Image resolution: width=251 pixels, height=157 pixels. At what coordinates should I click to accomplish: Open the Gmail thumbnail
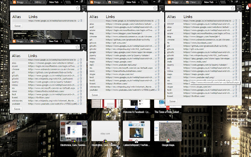pyautogui.click(x=105, y=104)
